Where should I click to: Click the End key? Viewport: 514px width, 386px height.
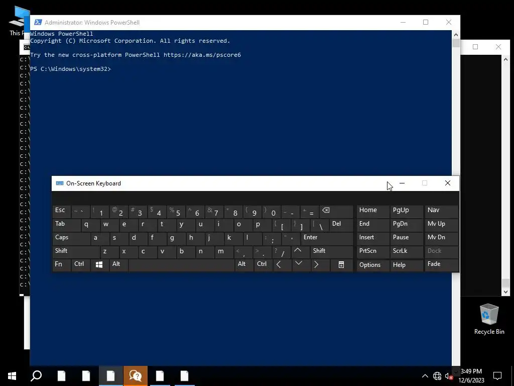[x=373, y=225]
